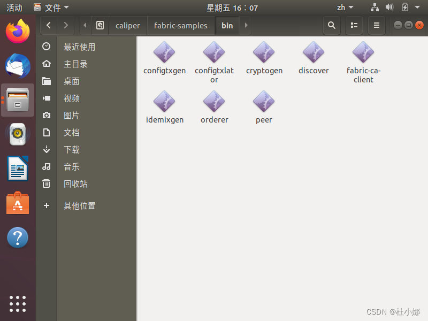Click the camera icon beside 图片

47,115
